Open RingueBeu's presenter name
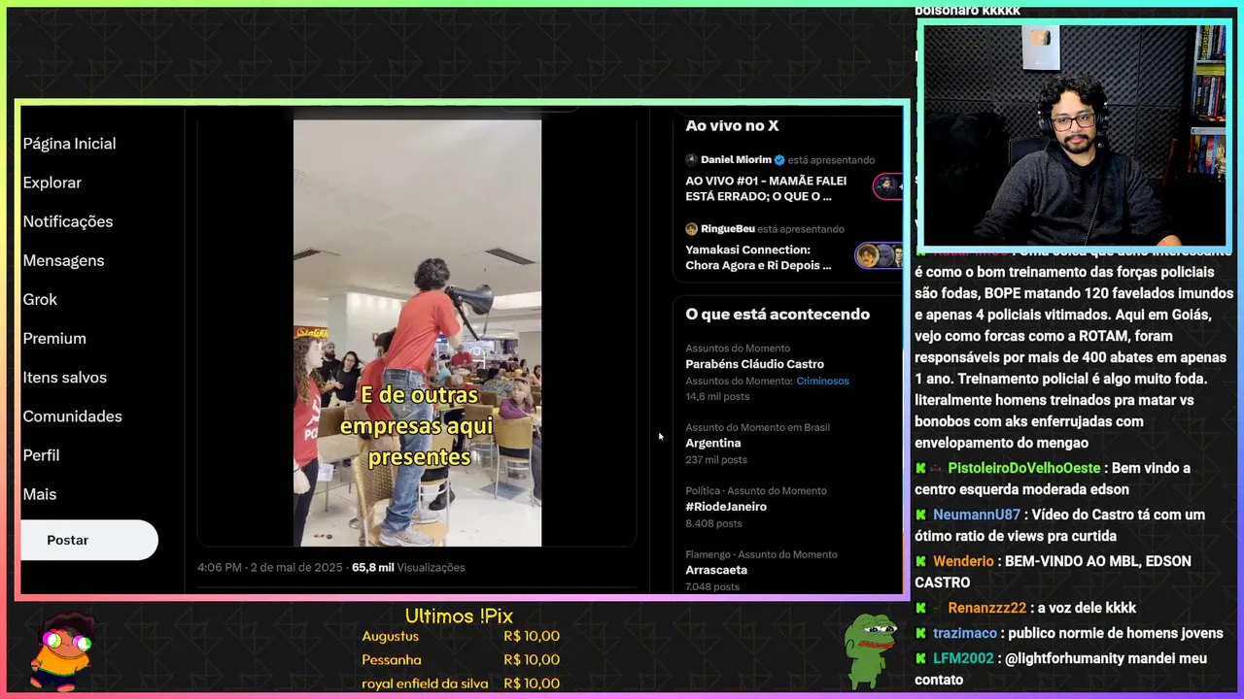This screenshot has height=699, width=1244. (728, 229)
